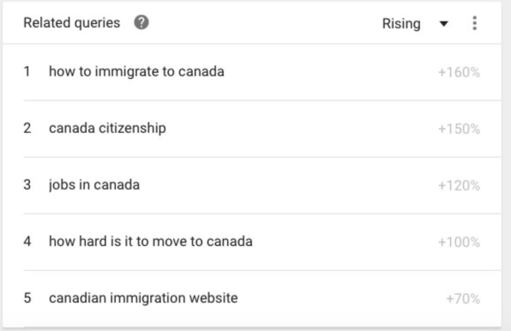Click the +100% growth value
511x331 pixels.
(x=459, y=243)
